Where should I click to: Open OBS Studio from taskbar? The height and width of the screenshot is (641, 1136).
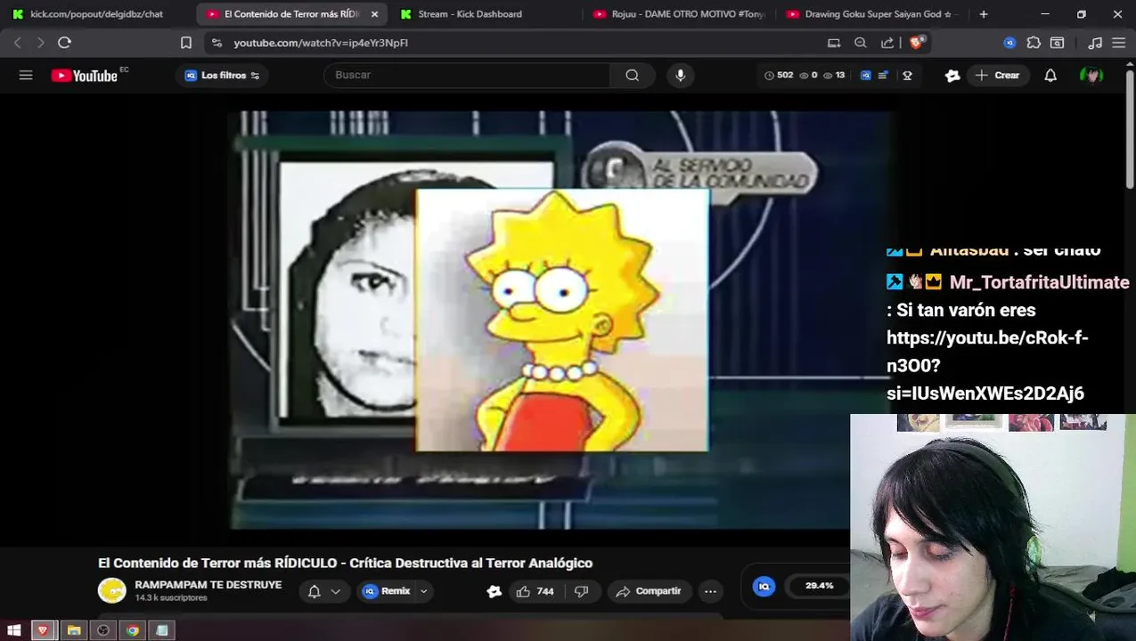pos(103,630)
